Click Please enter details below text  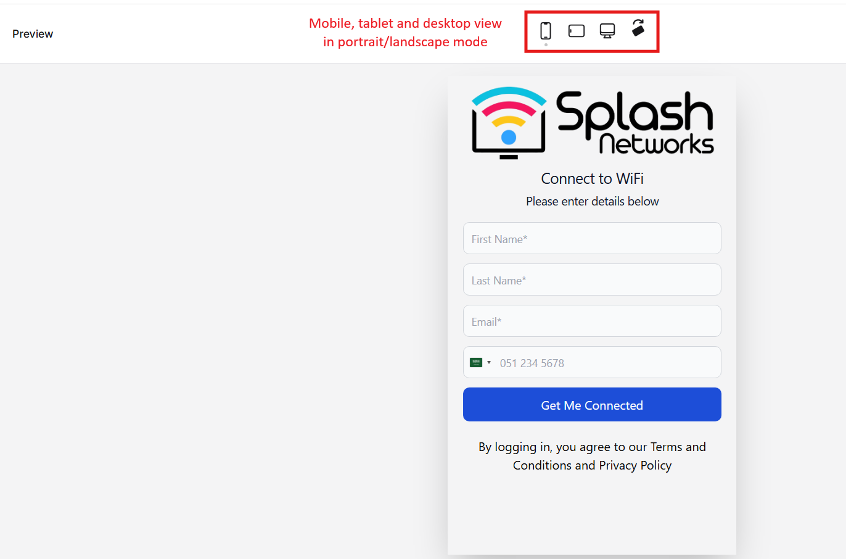[x=592, y=201]
